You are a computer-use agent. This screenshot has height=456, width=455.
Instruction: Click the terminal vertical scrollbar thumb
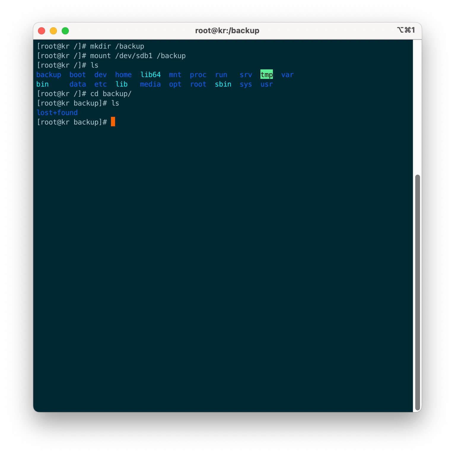coord(417,292)
